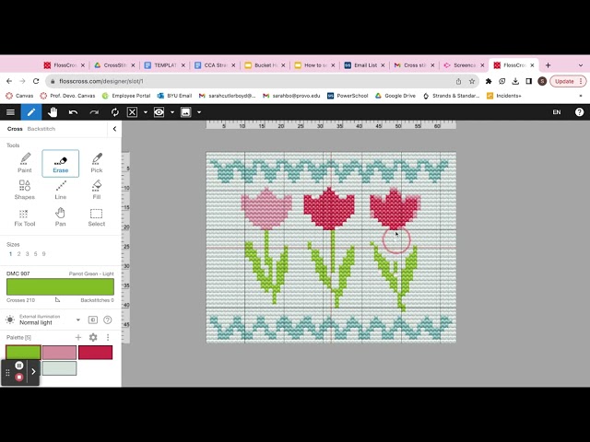
Task: Click the sun illumination icon
Action: point(10,320)
